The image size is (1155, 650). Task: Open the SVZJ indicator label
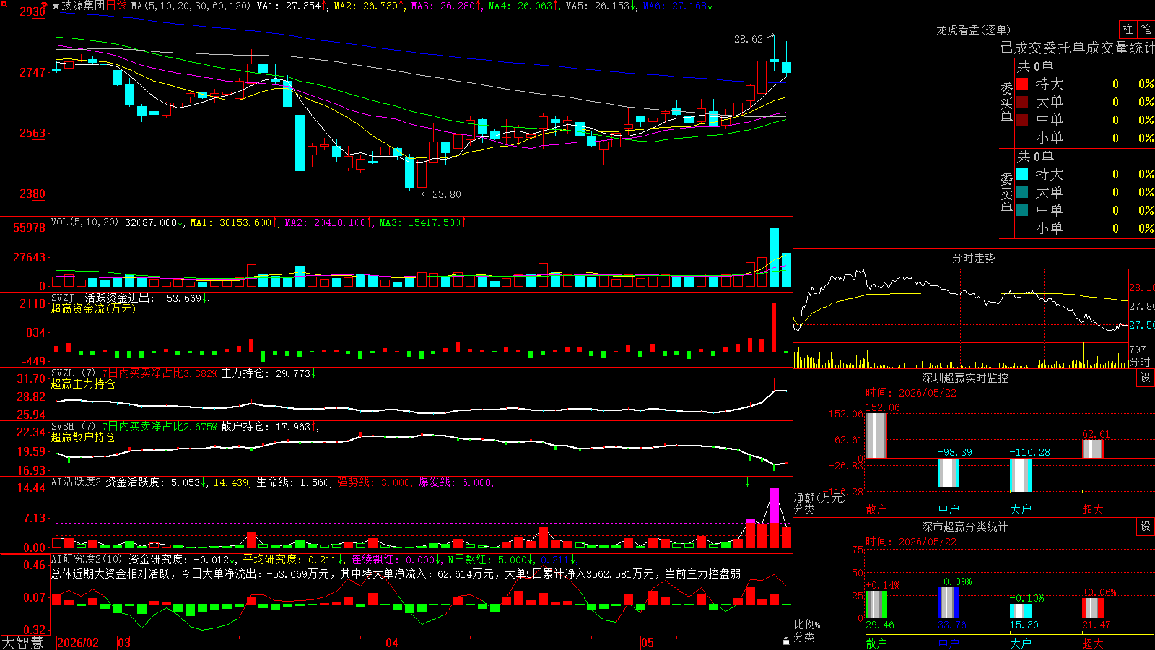click(63, 298)
